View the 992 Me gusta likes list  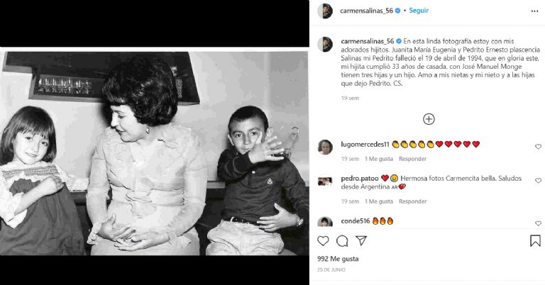pos(338,259)
